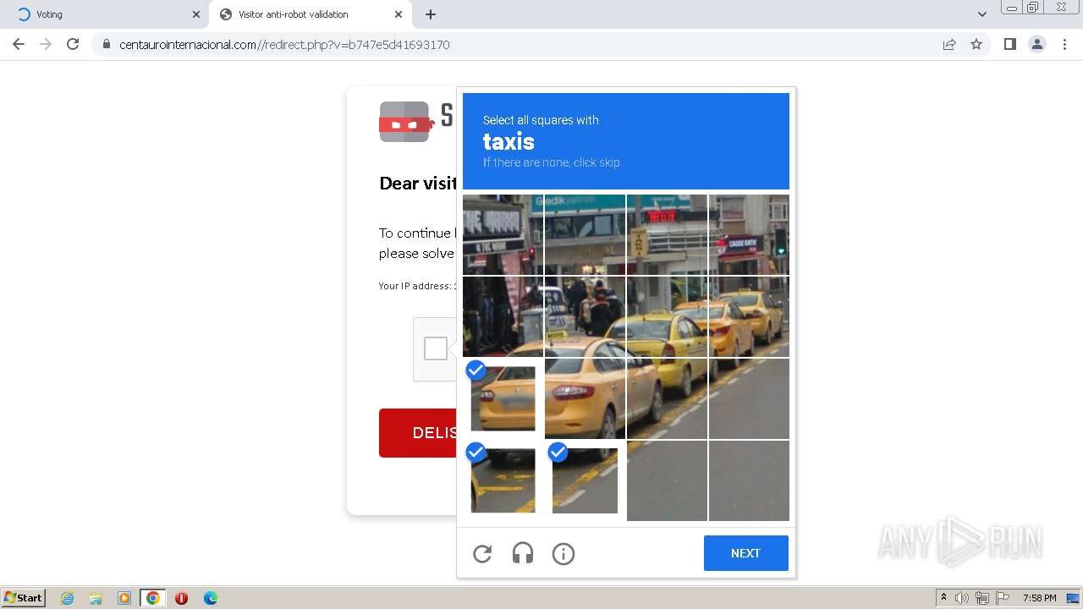Select the tile with the Gedik yatirim sign
The width and height of the screenshot is (1083, 609).
(585, 234)
